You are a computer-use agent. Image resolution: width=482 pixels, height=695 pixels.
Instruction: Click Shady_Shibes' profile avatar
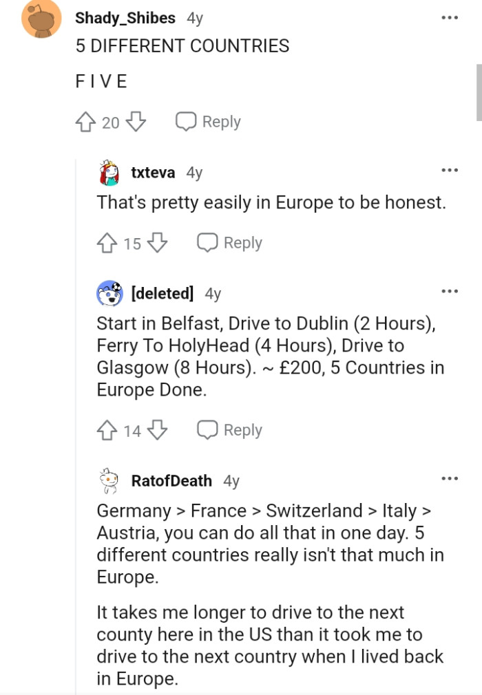[x=41, y=19]
